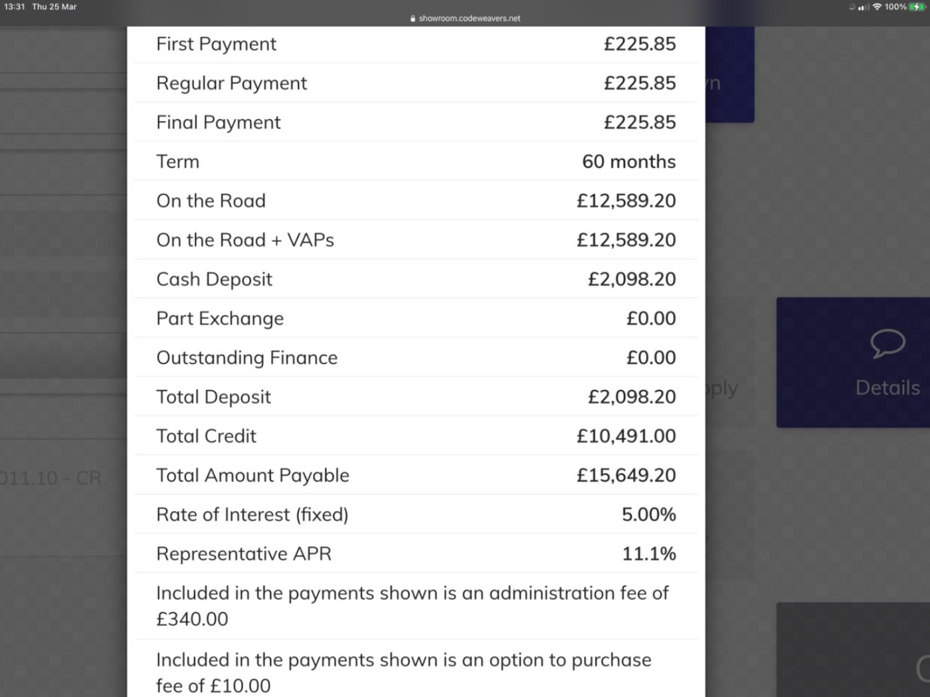Click the battery charging icon
Viewport: 930px width, 697px height.
point(917,7)
